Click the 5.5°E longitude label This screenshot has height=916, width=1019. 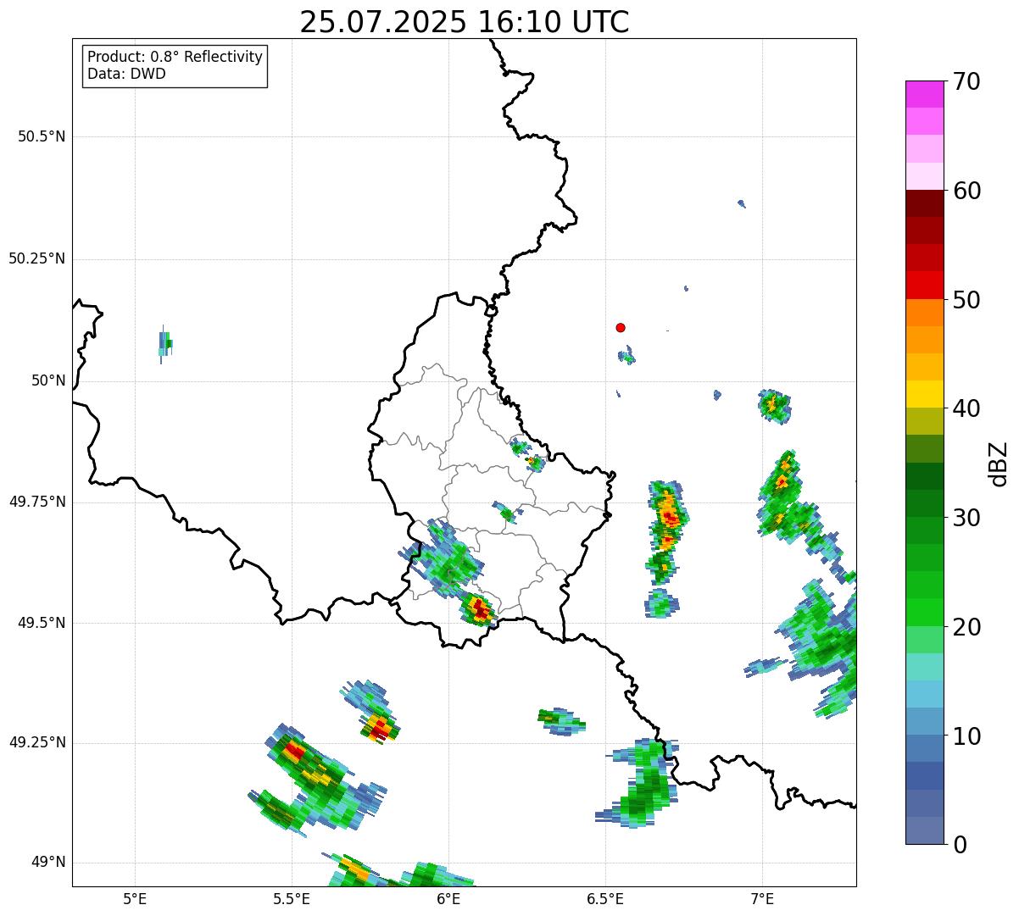click(292, 898)
